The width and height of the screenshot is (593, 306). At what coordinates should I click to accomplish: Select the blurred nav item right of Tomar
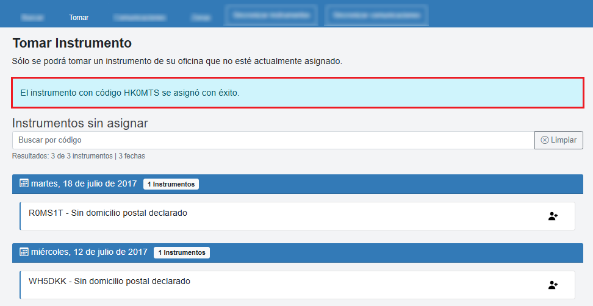138,17
